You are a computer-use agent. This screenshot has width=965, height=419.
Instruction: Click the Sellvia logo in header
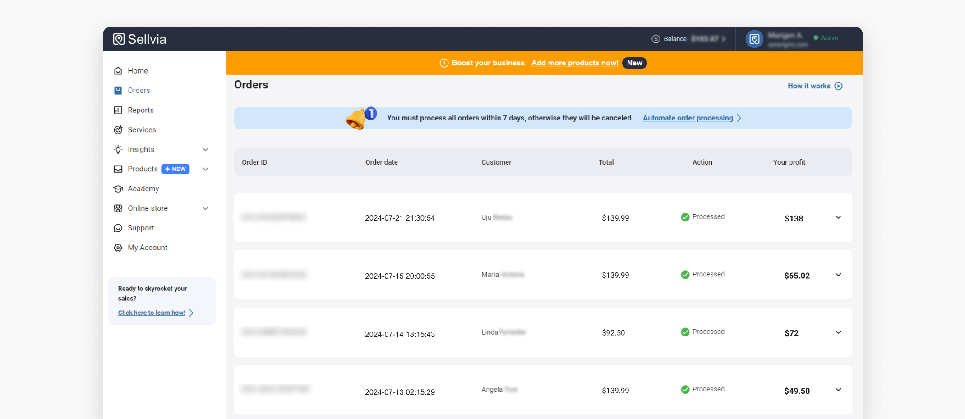click(139, 39)
